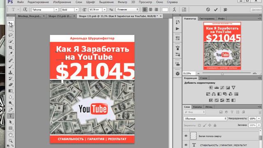Screen dimensions: 263x148
Task: Open the 'Обычные' blend mode dropdown
Action: pos(205,119)
